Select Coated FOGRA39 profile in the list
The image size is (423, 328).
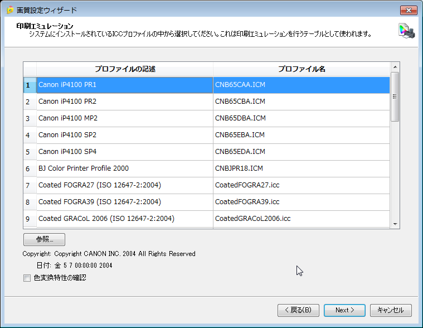coord(124,202)
